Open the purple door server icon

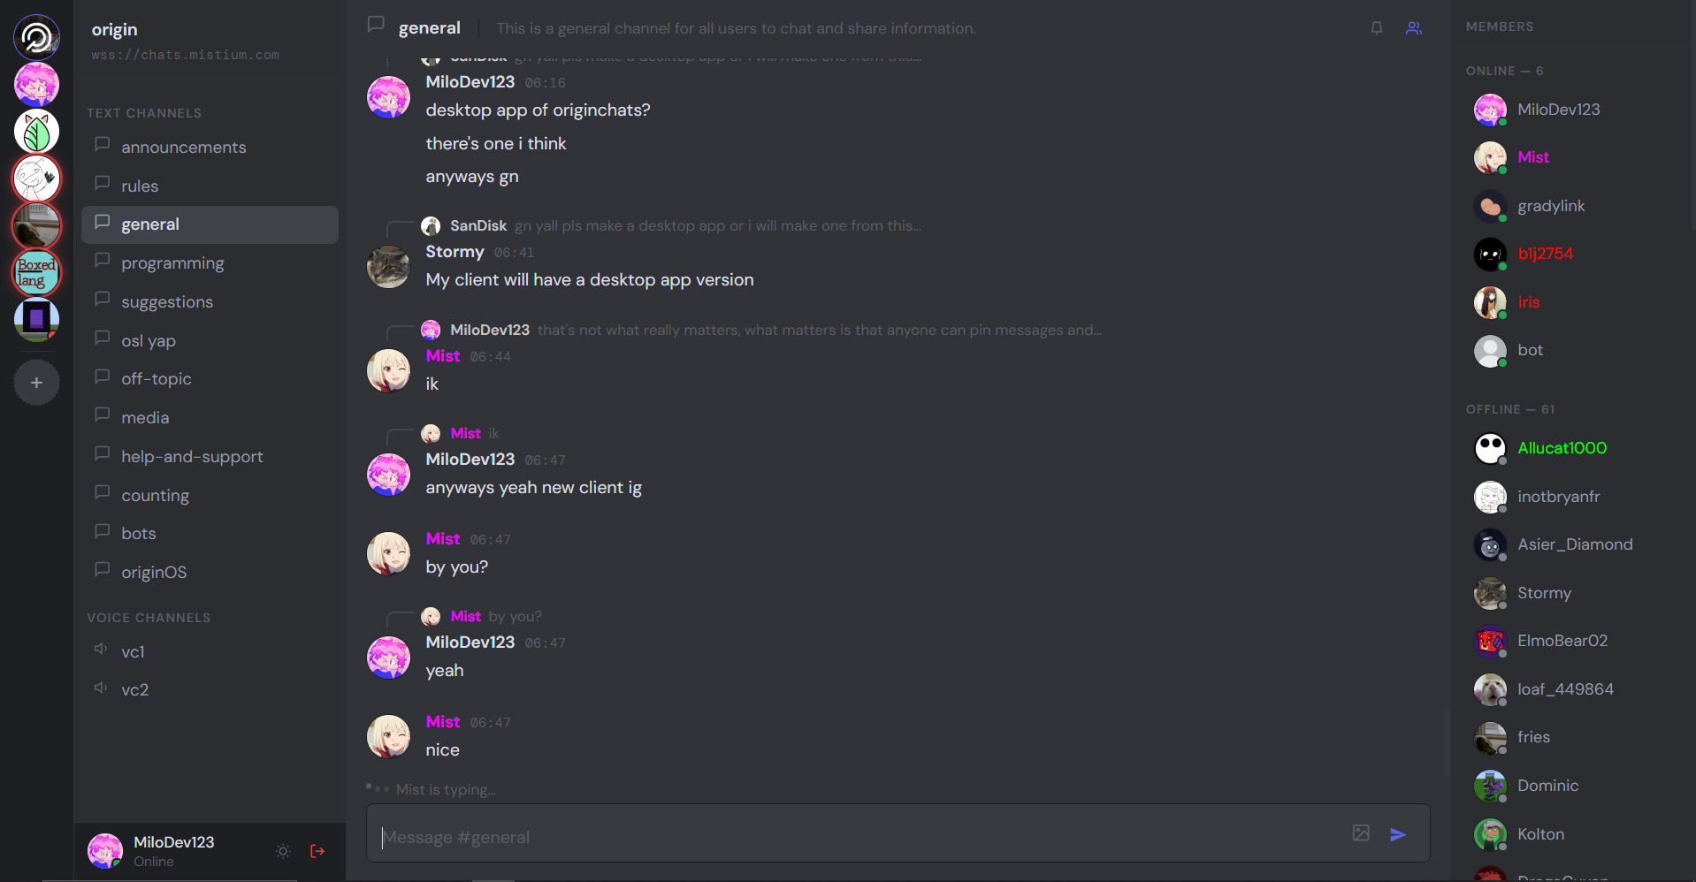[x=36, y=319]
